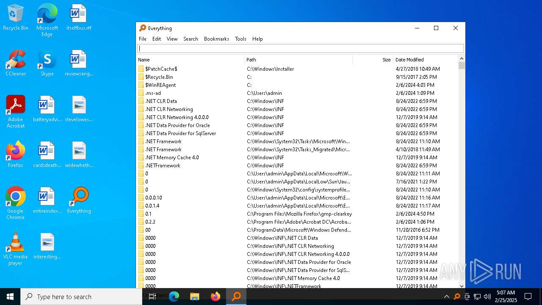
Task: Open the Search menu in Everything
Action: coord(191,39)
